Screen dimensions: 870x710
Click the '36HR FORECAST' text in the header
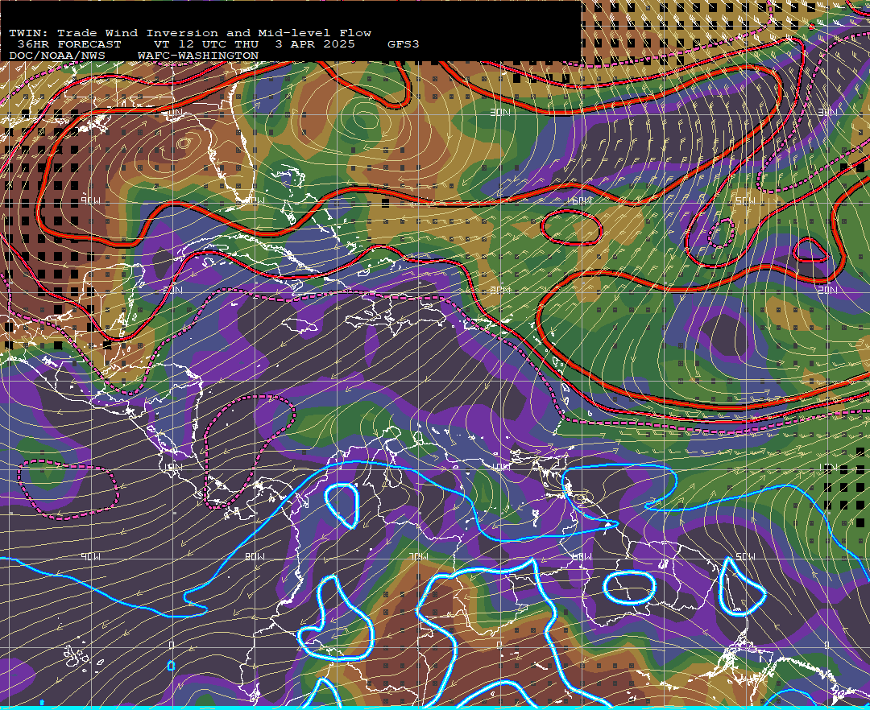68,44
